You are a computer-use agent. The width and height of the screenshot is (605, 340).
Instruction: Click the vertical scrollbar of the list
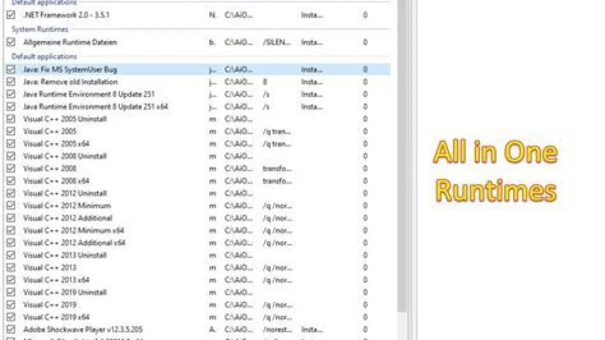pyautogui.click(x=402, y=151)
